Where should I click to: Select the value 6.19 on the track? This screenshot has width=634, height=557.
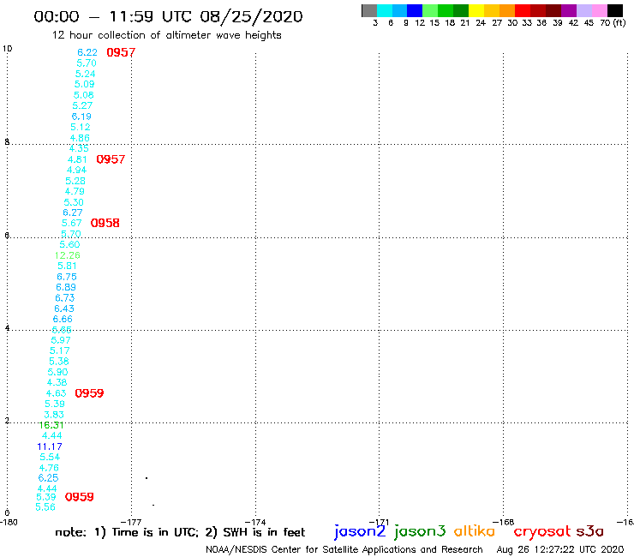(x=81, y=117)
